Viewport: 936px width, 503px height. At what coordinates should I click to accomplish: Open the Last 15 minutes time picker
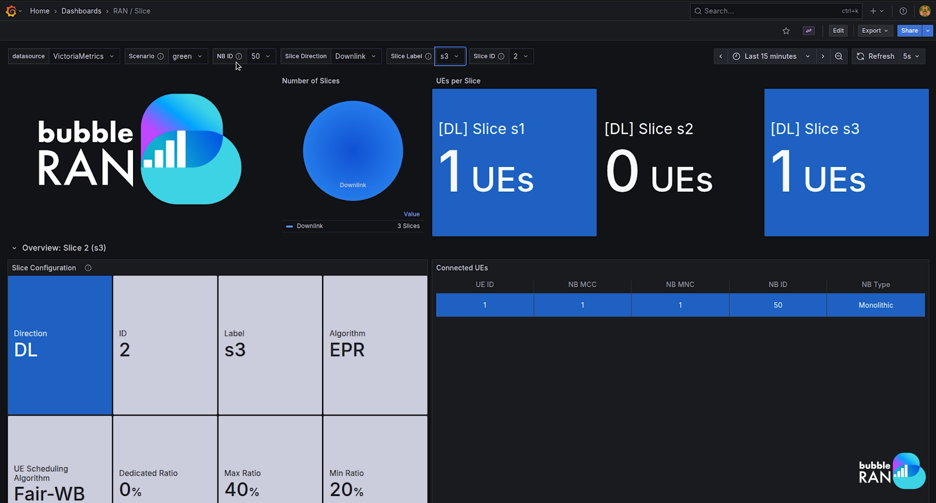coord(770,56)
